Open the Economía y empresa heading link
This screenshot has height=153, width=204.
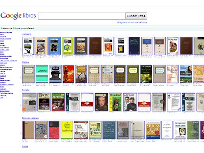pos(29,118)
